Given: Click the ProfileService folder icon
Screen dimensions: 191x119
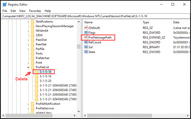Looking at the screenshot, I should (x=32, y=108).
